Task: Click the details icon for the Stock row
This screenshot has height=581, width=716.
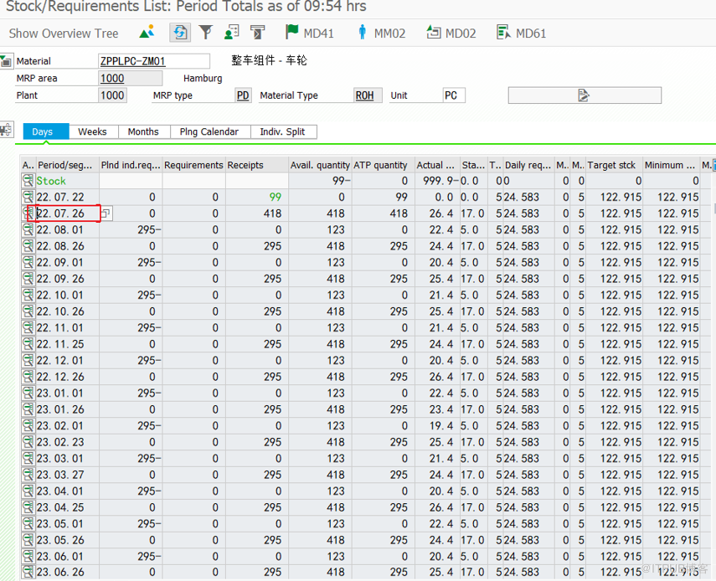Action: pyautogui.click(x=28, y=181)
